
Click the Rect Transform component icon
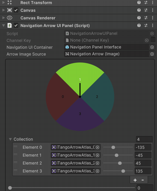coord(10,2)
